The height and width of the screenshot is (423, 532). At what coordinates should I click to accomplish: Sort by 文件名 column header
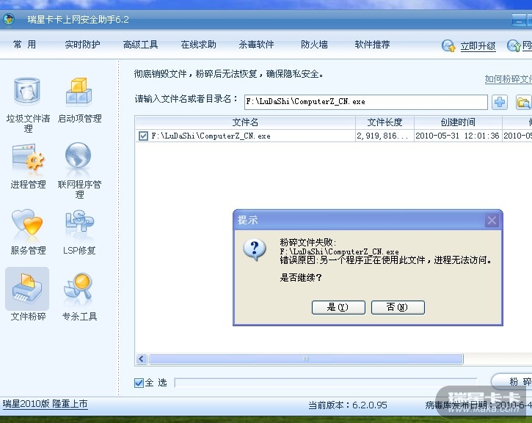tap(245, 122)
